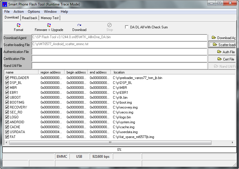Click the right scroll arrow of partition list

(232, 142)
